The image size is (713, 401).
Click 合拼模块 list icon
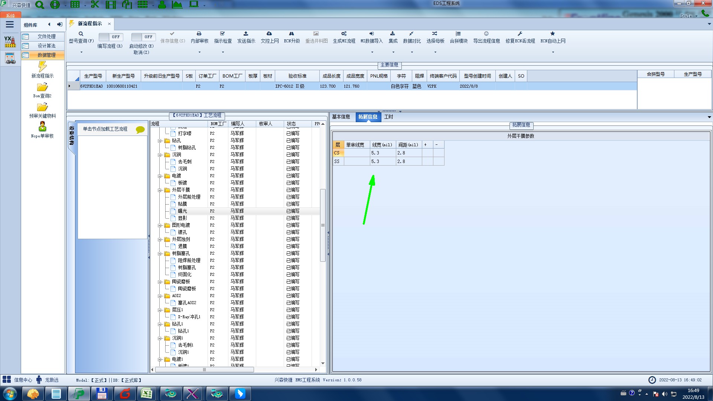tap(458, 34)
